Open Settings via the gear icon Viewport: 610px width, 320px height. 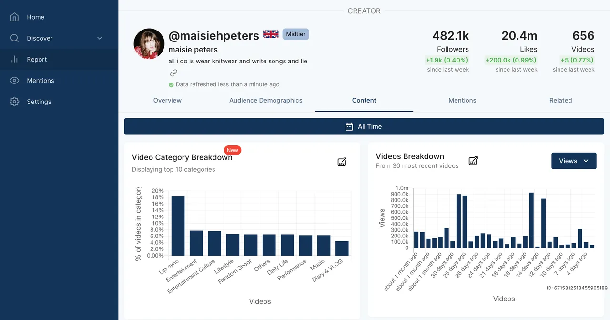[14, 102]
